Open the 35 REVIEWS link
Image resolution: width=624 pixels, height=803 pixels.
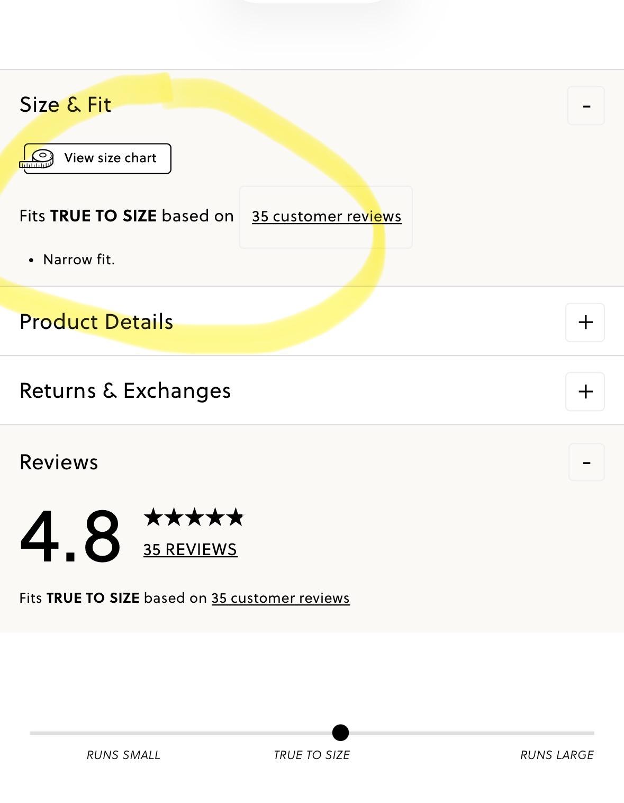point(190,550)
